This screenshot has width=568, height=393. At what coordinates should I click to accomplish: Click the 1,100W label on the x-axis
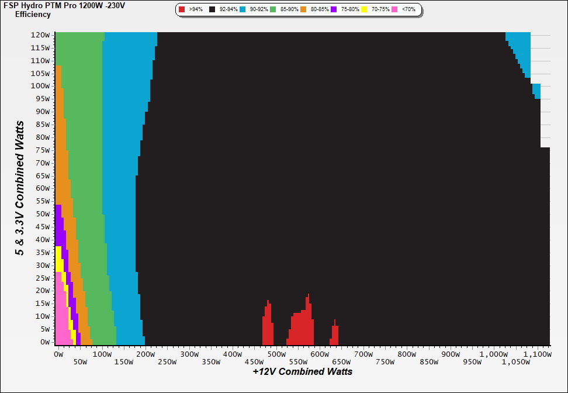(x=537, y=354)
